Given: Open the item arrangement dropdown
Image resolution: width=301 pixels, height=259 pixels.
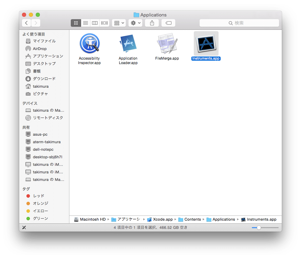Looking at the screenshot, I should 119,23.
